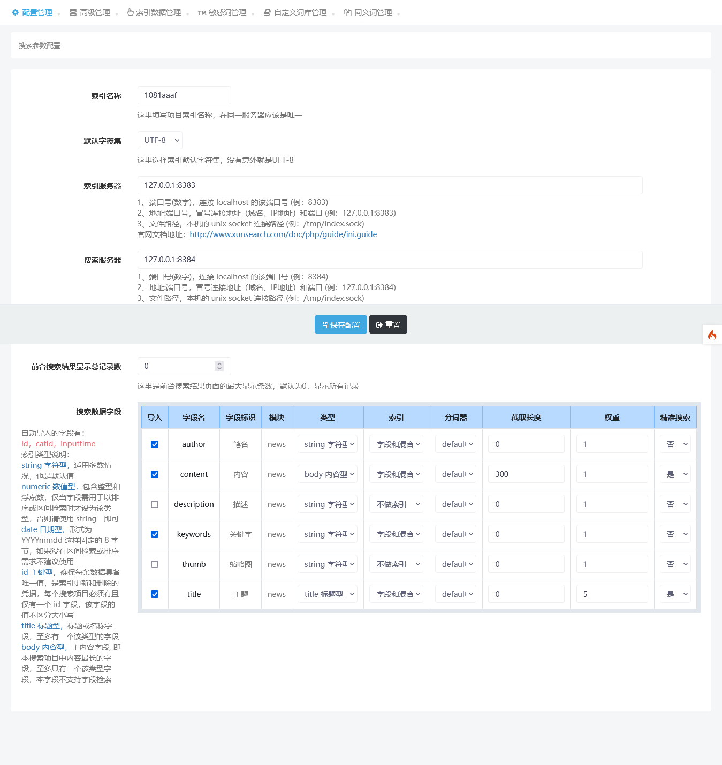Click the 截取长度 field for keywords row
Viewport: 722px width, 765px height.
[x=526, y=534]
